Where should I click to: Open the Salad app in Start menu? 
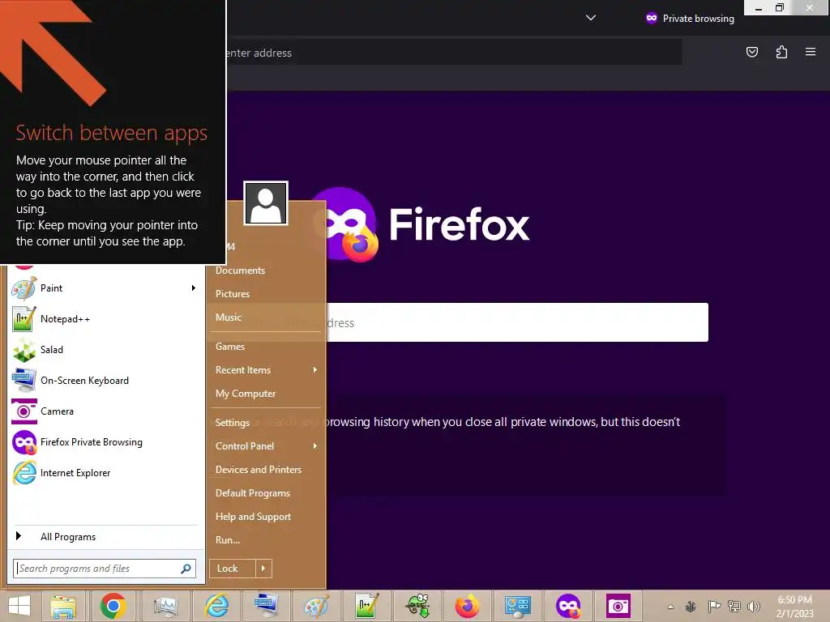[105, 350]
